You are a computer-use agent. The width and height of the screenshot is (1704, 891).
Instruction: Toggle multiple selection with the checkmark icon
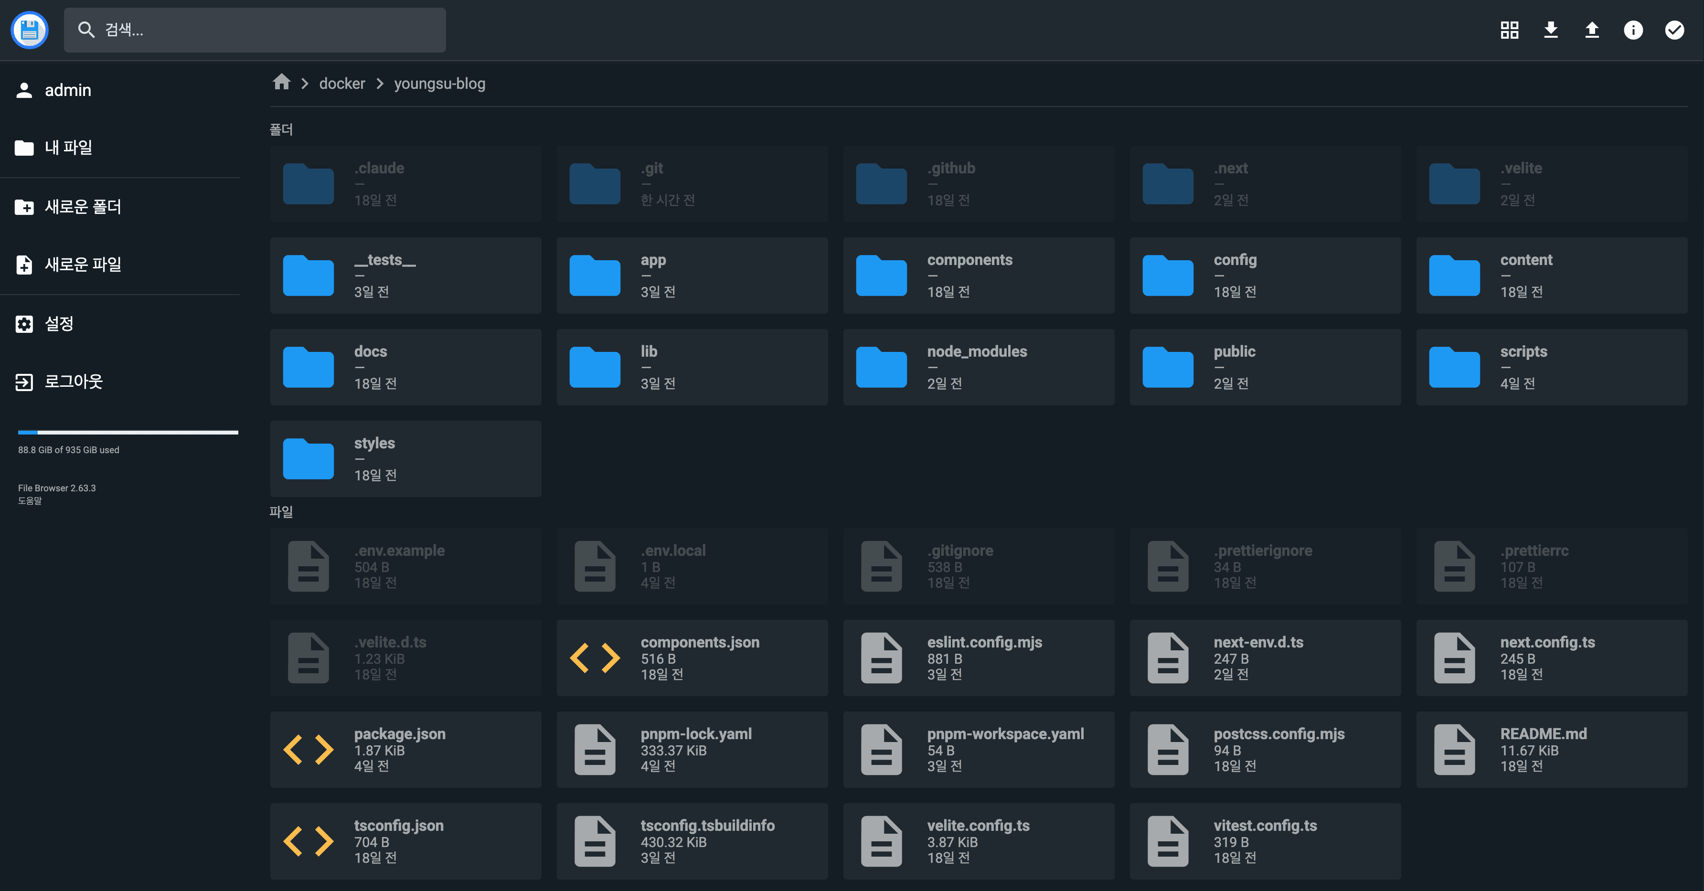coord(1674,30)
